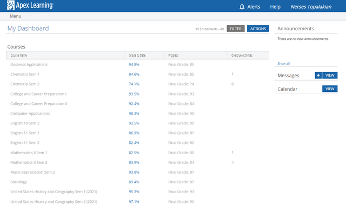Image resolution: width=346 pixels, height=218 pixels.
Task: Click the 94.8% grade for Business Applications
Action: (x=134, y=64)
